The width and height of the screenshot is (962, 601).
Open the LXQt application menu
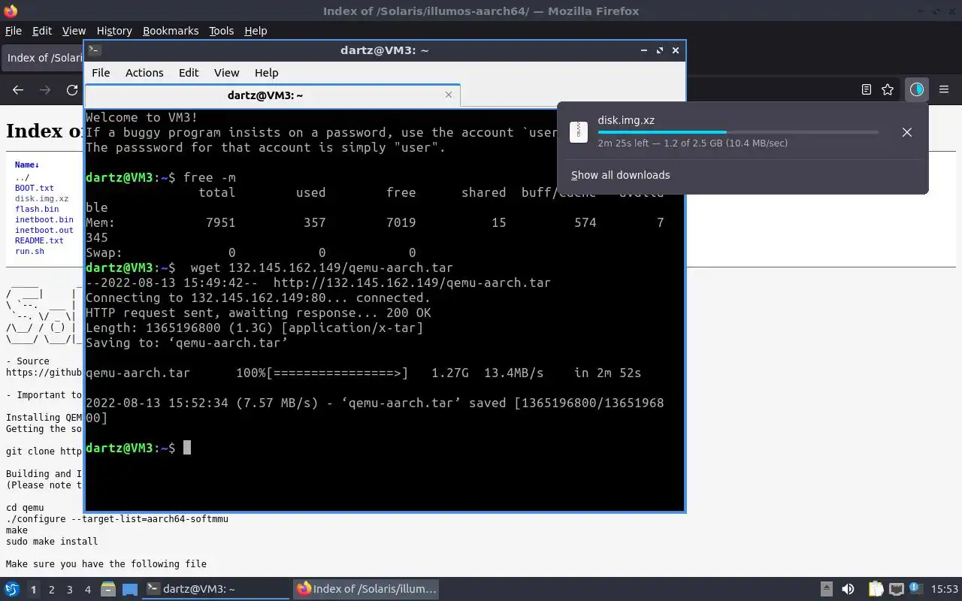(11, 589)
